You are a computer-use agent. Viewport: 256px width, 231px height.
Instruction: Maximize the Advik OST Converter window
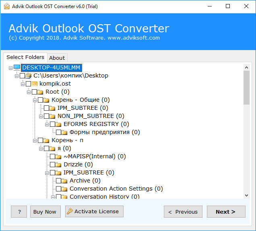228,6
